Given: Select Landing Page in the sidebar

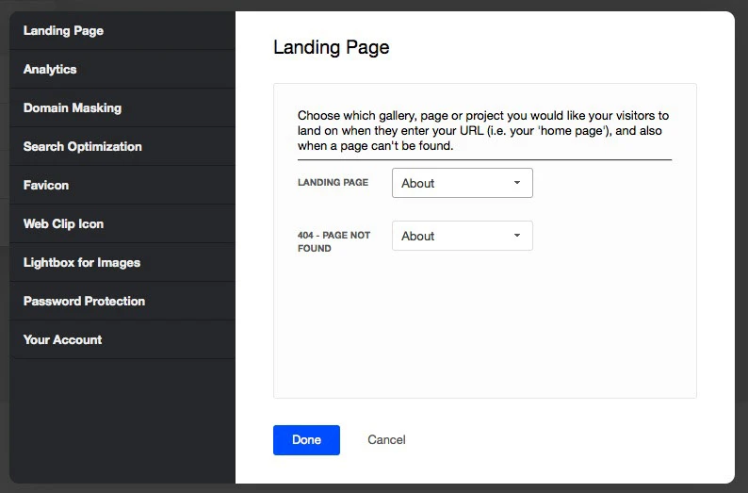Looking at the screenshot, I should [63, 31].
